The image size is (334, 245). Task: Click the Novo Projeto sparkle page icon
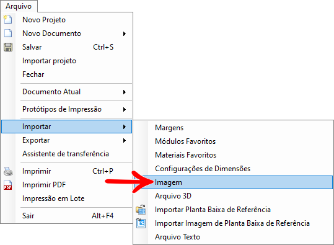[x=7, y=19]
